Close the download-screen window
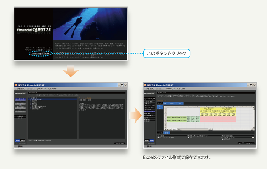267x169 pixels. point(255,85)
